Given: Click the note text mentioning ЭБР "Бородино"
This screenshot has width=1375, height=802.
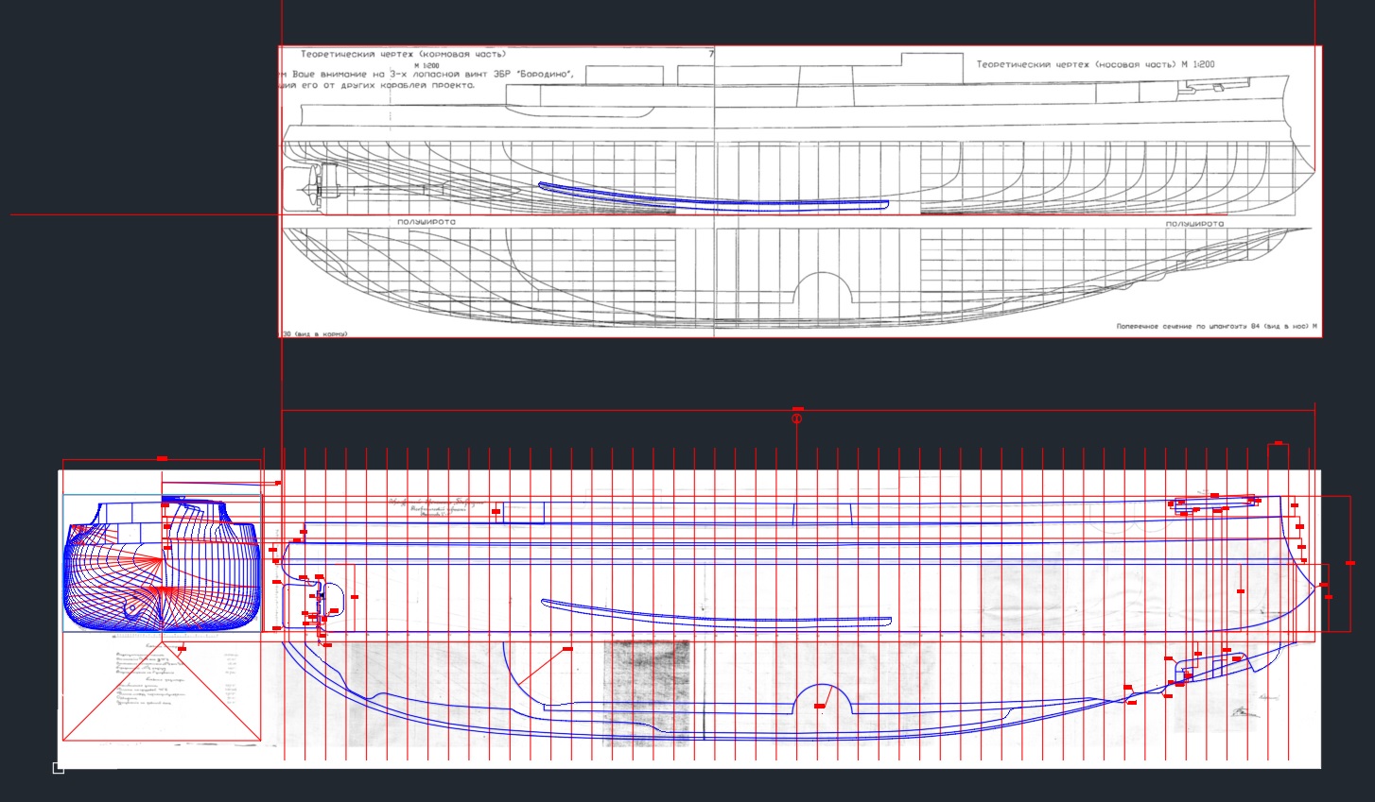Looking at the screenshot, I should pos(426,75).
